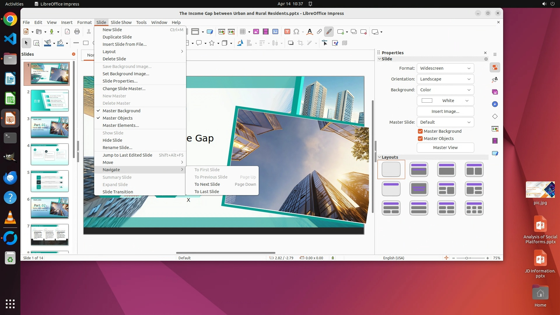The image size is (560, 315).
Task: Start presentation from first slide icon
Action: (x=221, y=32)
